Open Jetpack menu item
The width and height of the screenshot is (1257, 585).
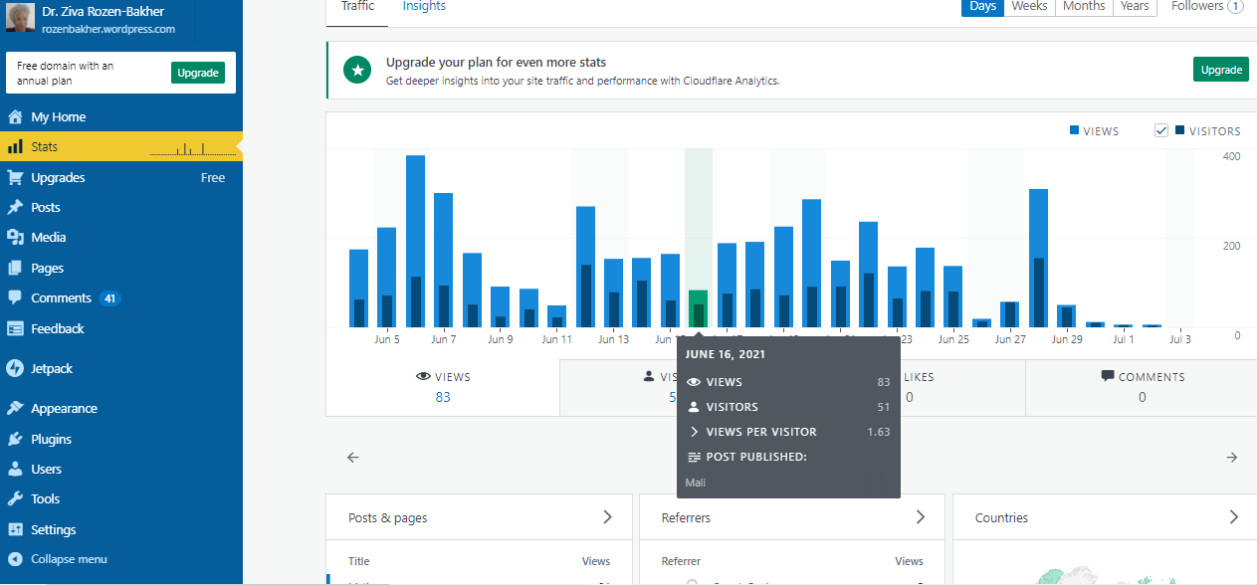(x=121, y=368)
